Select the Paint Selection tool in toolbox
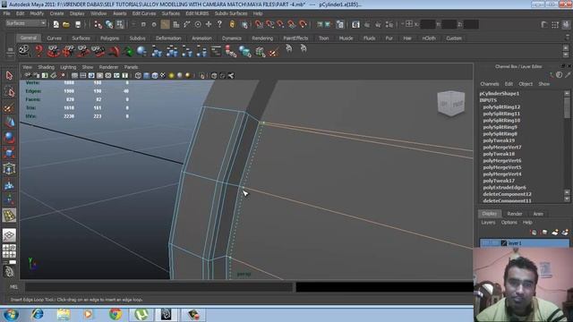This screenshot has width=573, height=322. coord(9,107)
